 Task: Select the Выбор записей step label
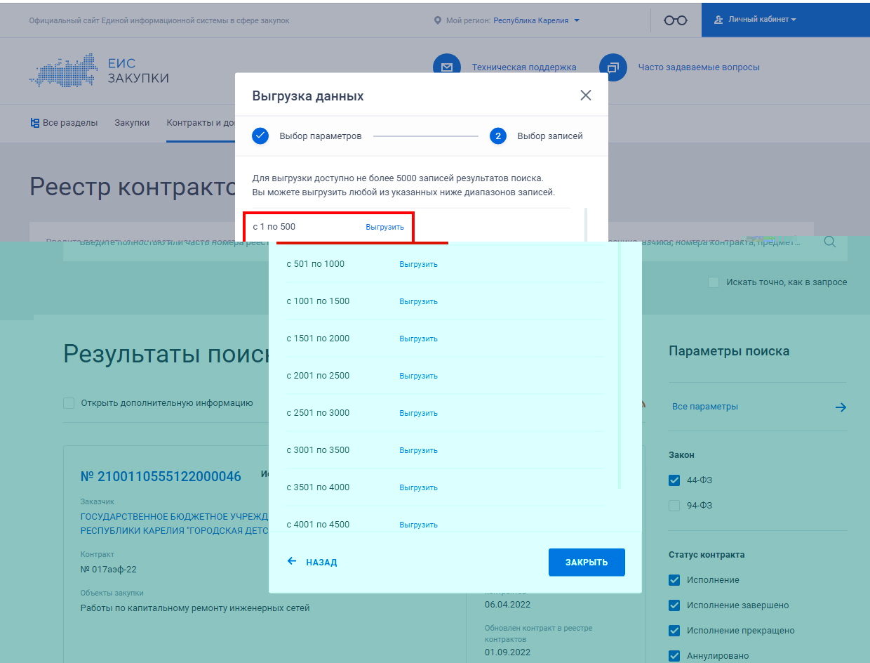pyautogui.click(x=550, y=136)
